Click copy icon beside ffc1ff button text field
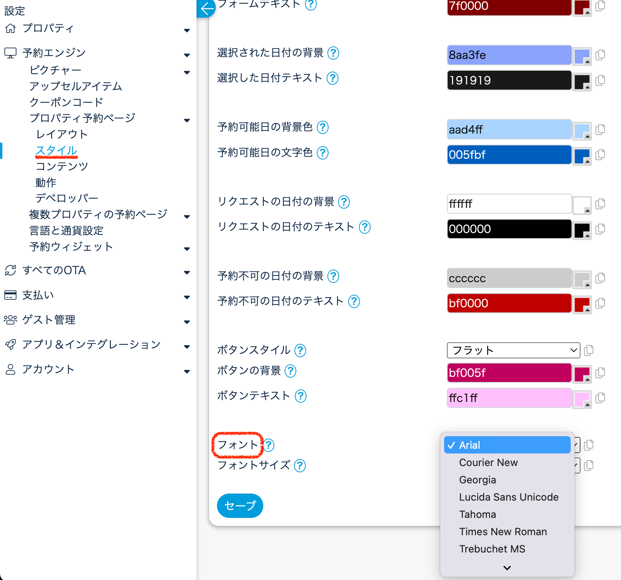The width and height of the screenshot is (621, 580). point(600,398)
